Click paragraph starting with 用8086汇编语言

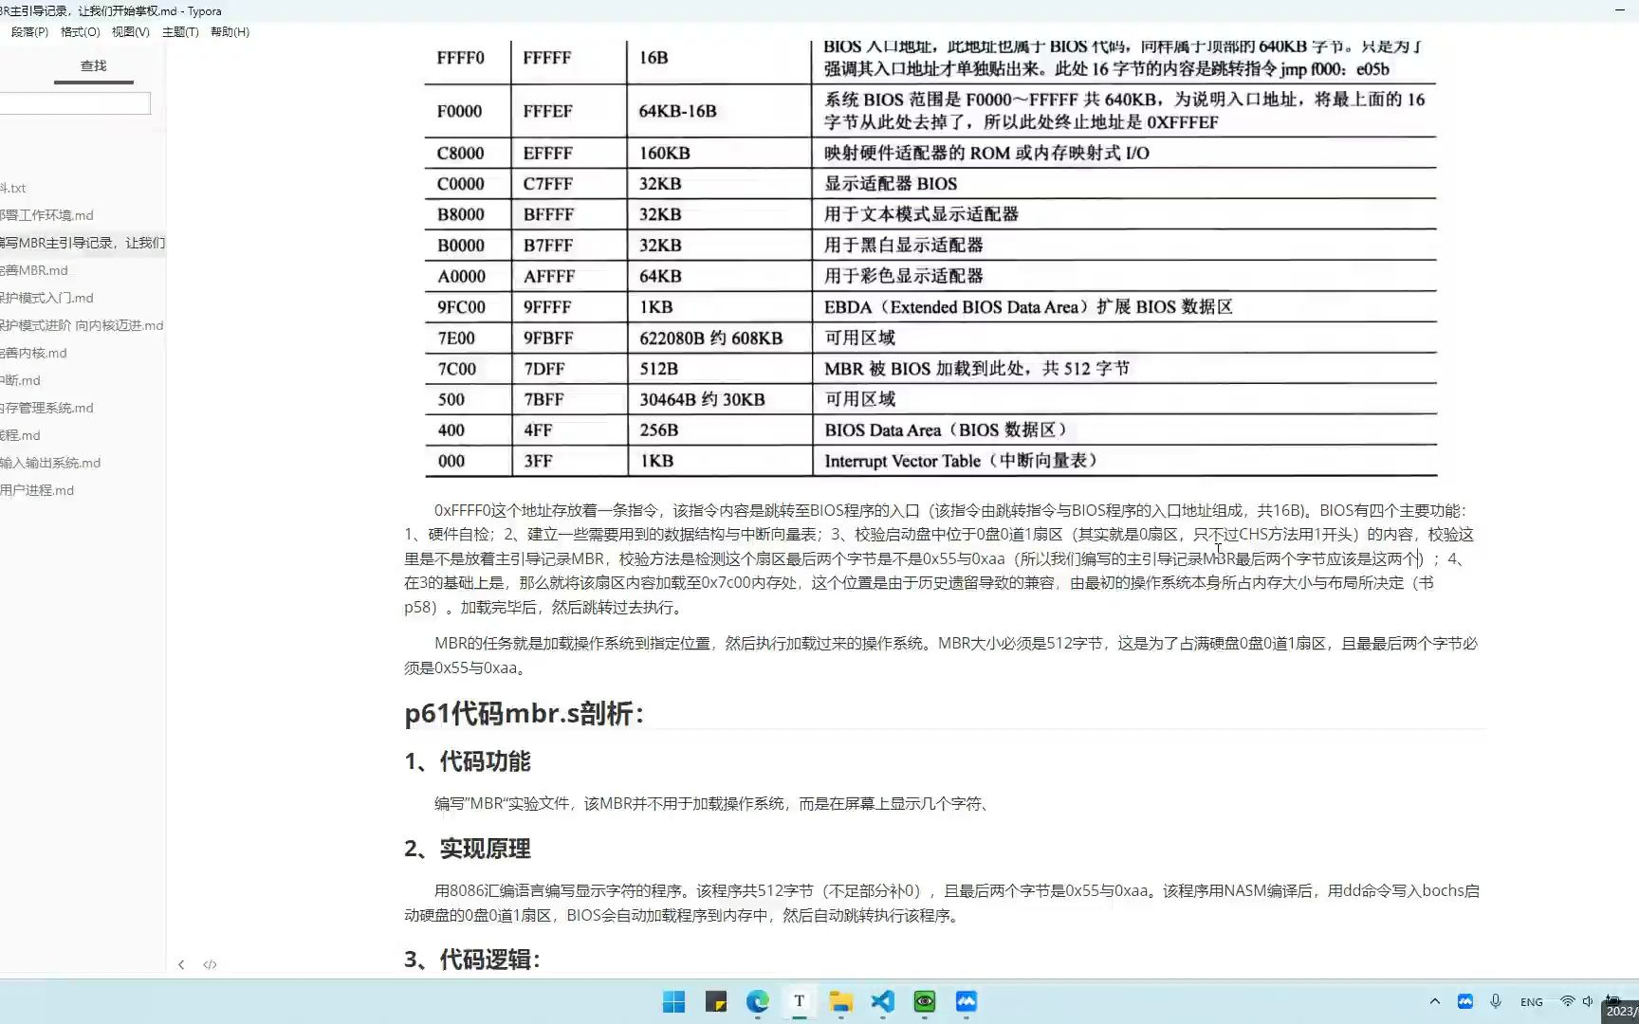point(942,903)
